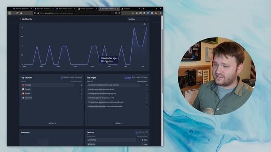This screenshot has height=152, width=271.
Task: Close the GitHub plausible browser tab
Action: click(97, 8)
